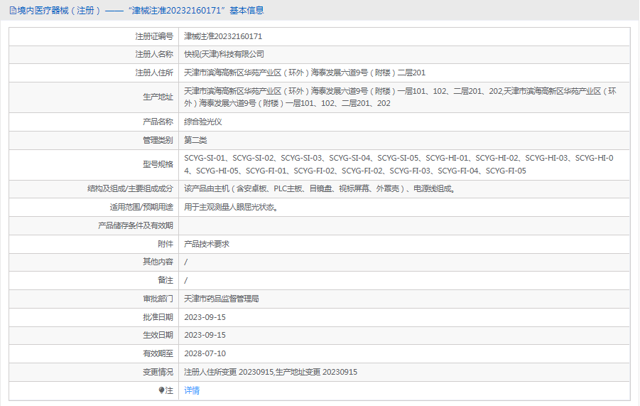Select text 用于主观测量人眼屈光状态

coord(232,207)
